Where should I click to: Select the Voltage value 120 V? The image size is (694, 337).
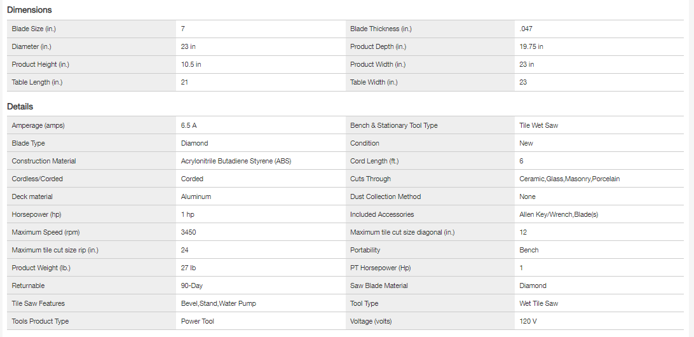coord(528,321)
